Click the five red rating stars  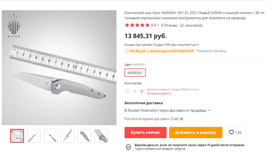tap(137, 25)
